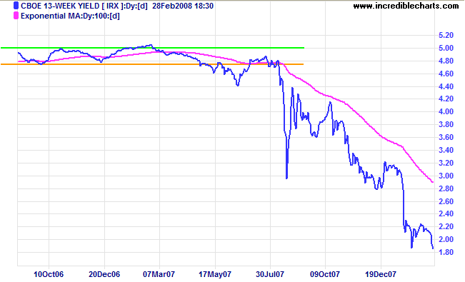Click the blue CBOE 13-Week Yield legend marker
This screenshot has width=465, height=282.
(x=16, y=6)
